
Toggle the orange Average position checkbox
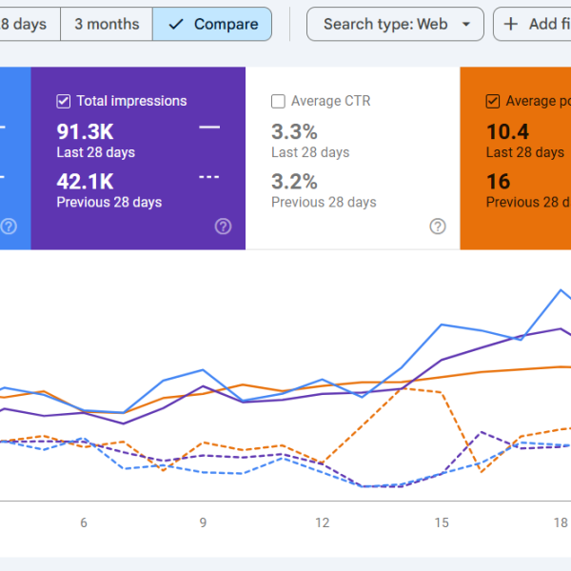pyautogui.click(x=493, y=101)
